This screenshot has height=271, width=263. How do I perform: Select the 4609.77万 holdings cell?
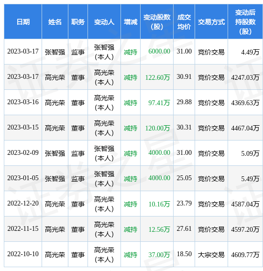tap(245, 255)
